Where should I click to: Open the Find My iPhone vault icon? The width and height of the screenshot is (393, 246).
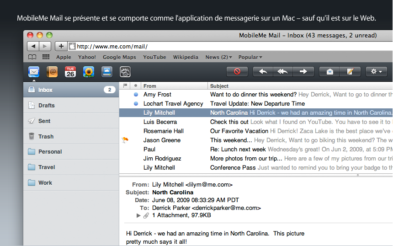(125, 72)
